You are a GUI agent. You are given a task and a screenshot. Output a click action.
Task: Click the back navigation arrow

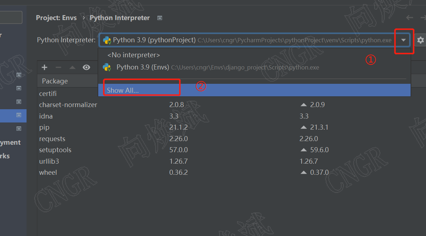410,18
